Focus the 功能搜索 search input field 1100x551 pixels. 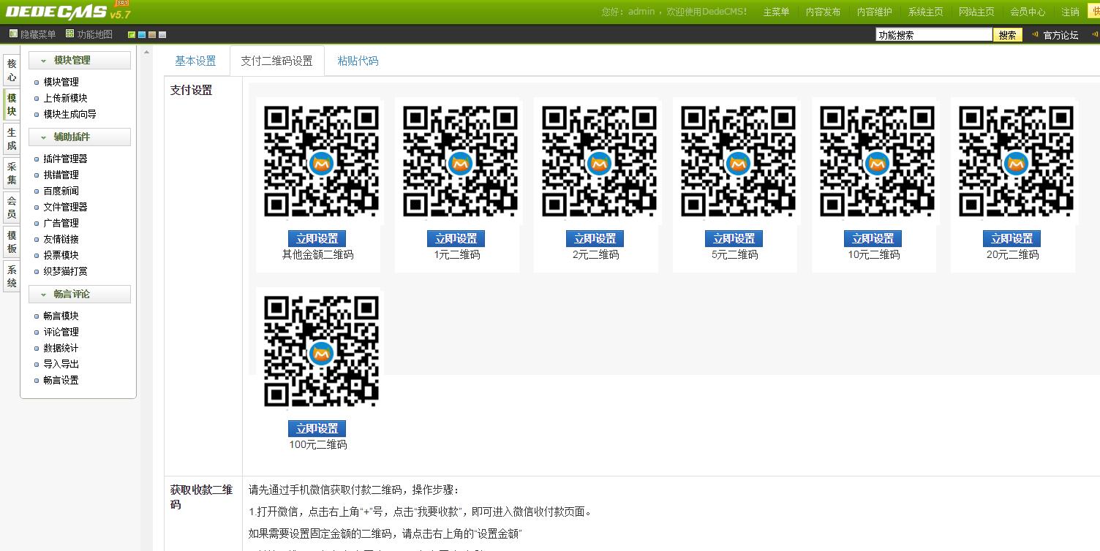coord(934,34)
